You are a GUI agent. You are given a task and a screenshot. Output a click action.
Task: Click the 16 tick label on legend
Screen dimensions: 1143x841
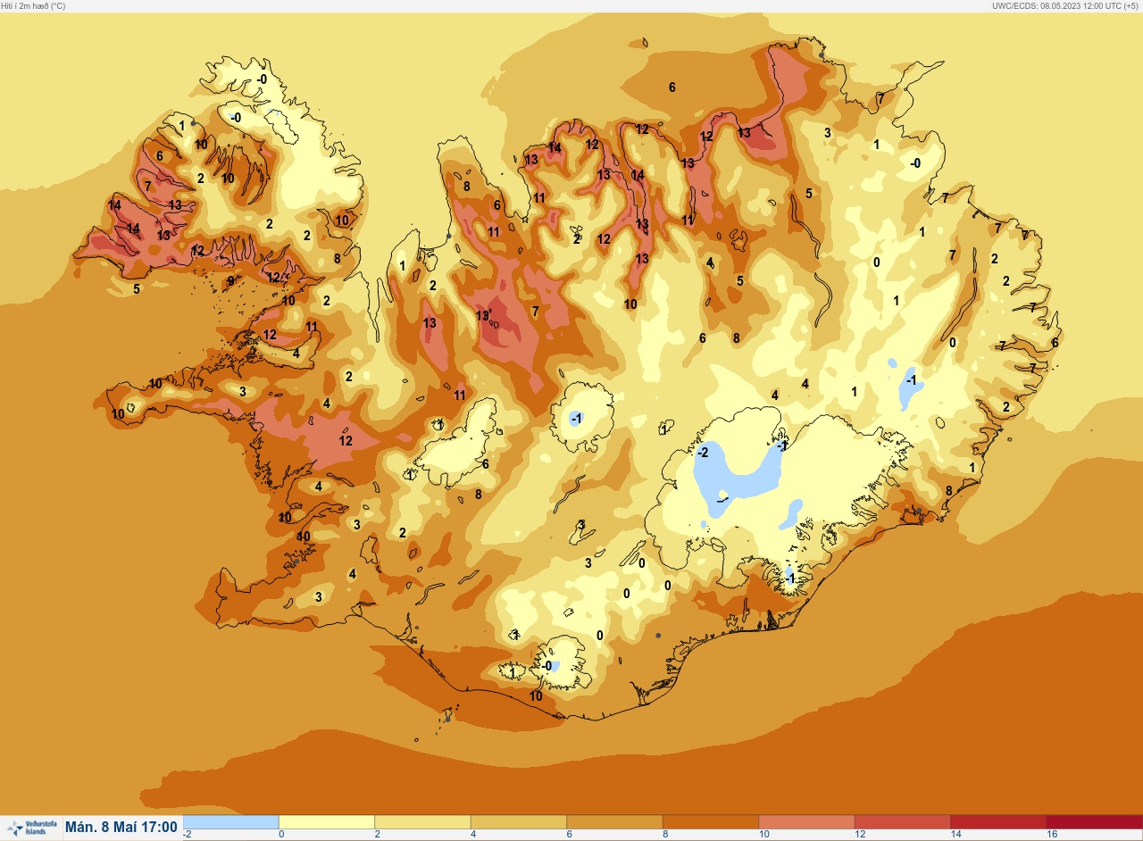click(1052, 835)
